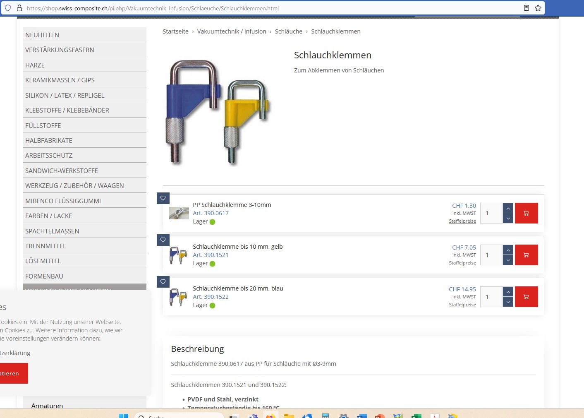Open tracking protection shield icon

pos(8,8)
